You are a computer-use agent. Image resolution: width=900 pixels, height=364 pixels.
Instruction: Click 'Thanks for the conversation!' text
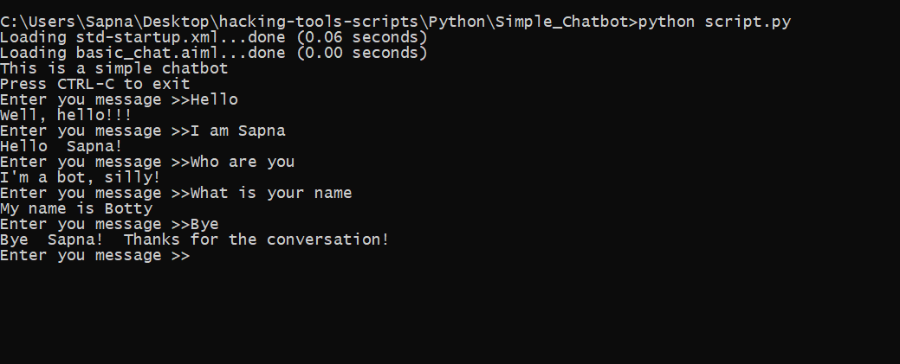coord(256,239)
